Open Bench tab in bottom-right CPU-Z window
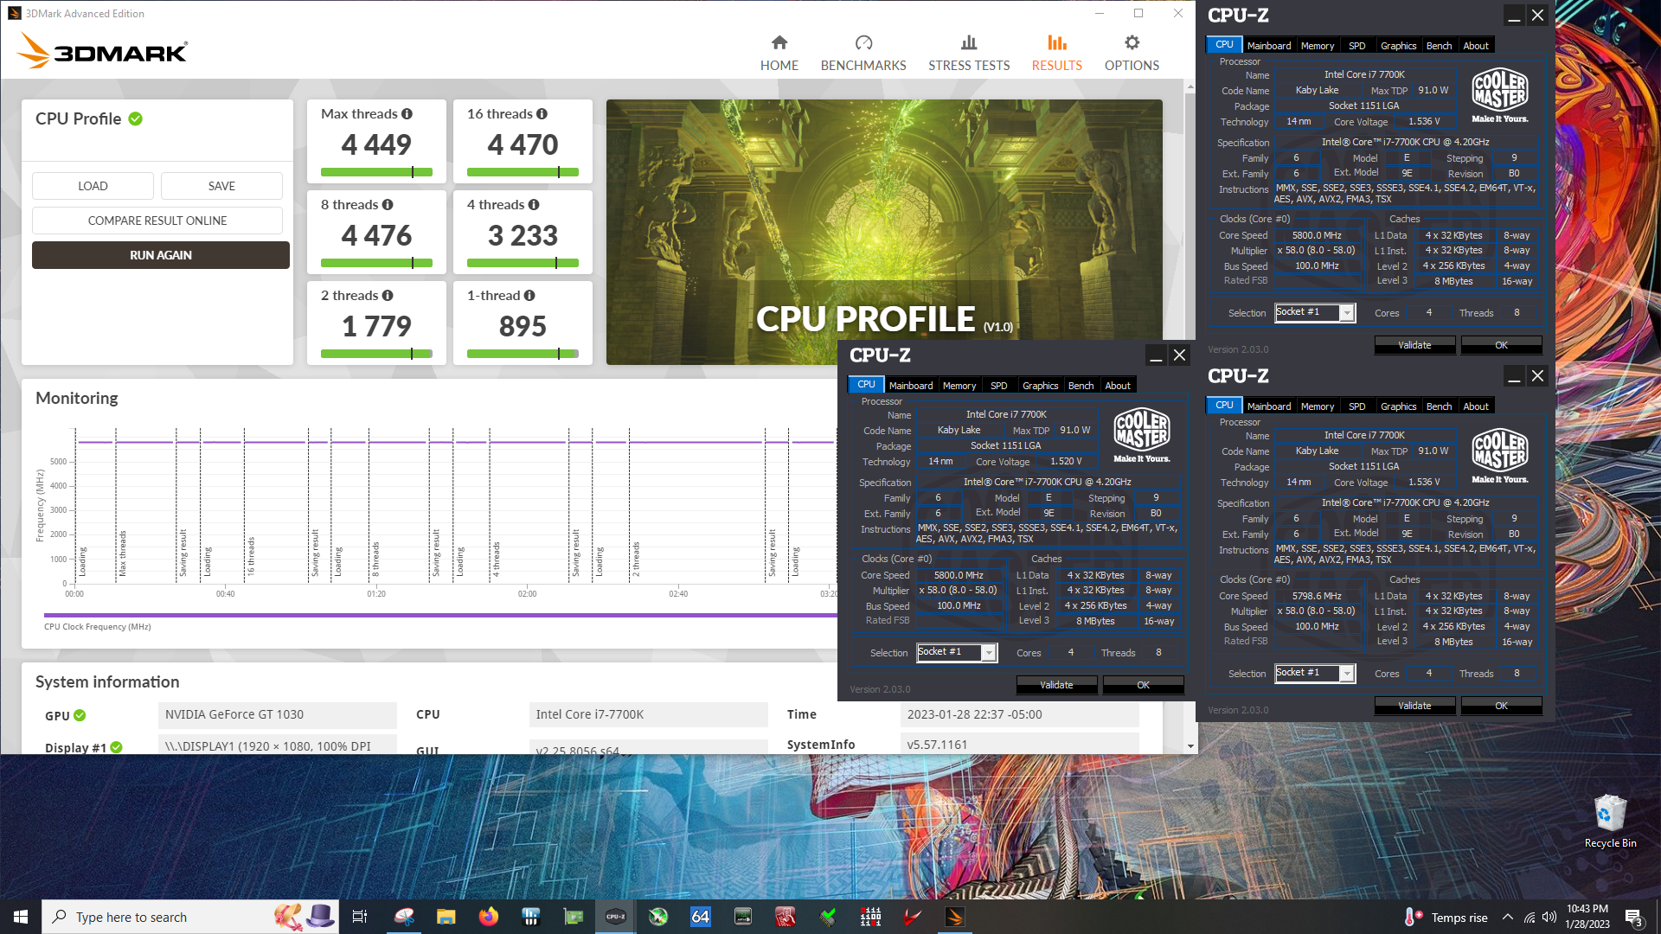This screenshot has height=934, width=1661. (x=1439, y=406)
